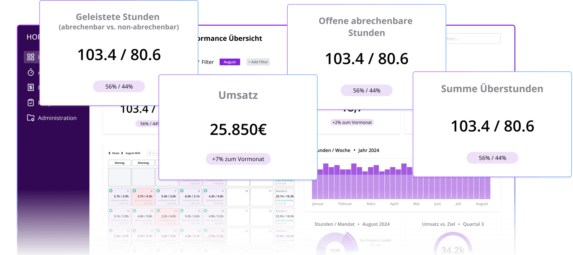
Task: Click the Februar label on the chart axis
Action: click(345, 204)
